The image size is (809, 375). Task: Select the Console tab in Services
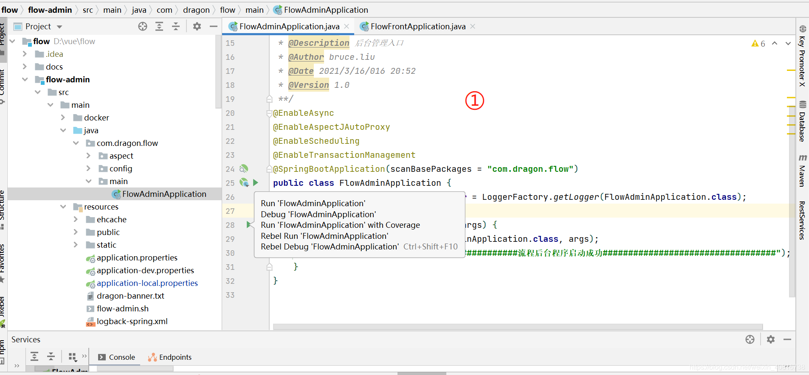tap(116, 357)
